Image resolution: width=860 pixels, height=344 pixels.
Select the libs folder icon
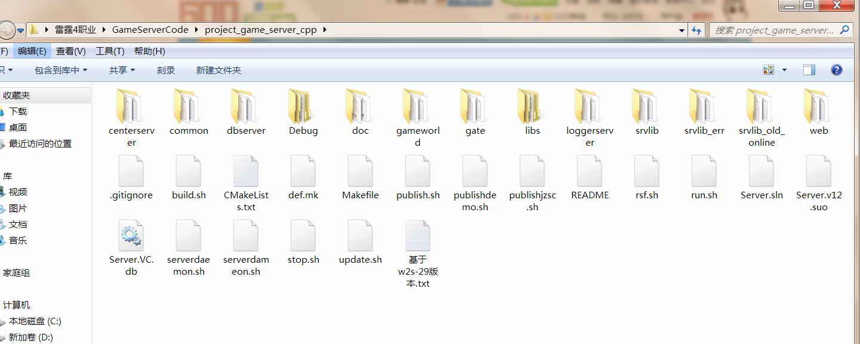pos(532,107)
